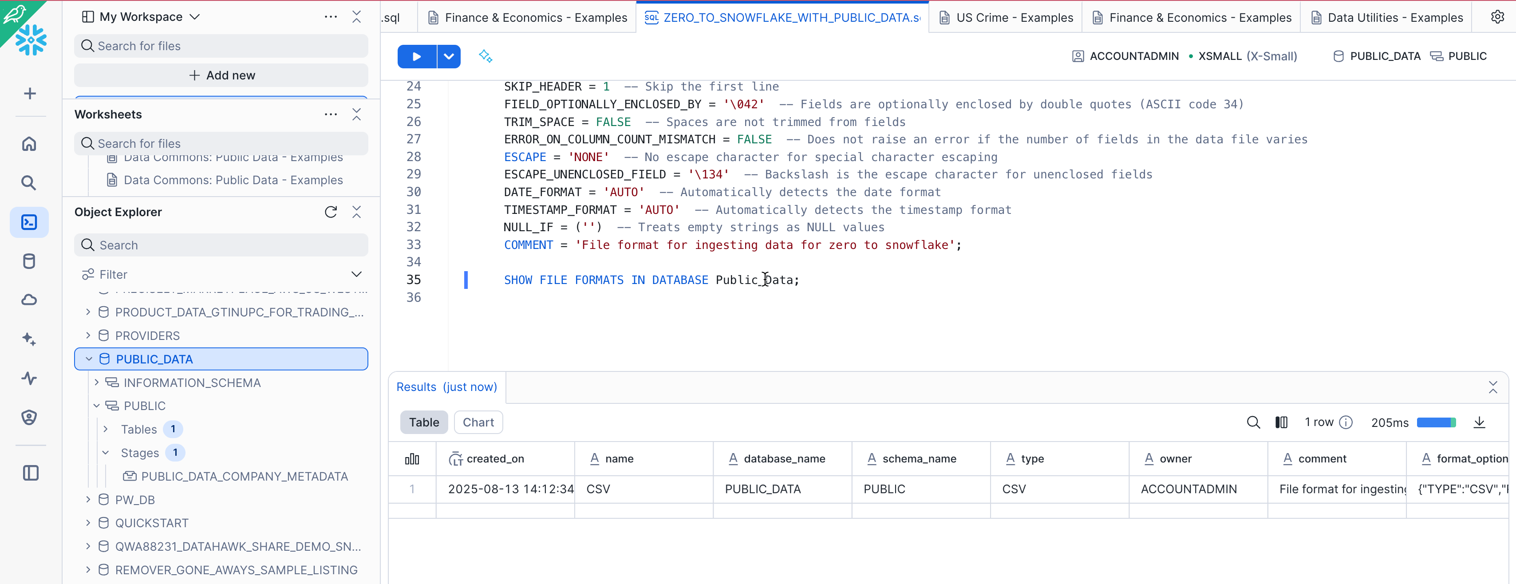Toggle the results column view icon
This screenshot has height=584, width=1516.
click(x=1281, y=422)
